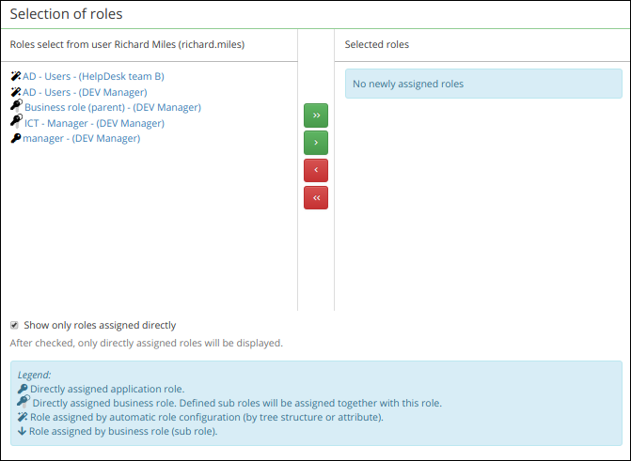Click the double-key icon next to ICT - Manager
The width and height of the screenshot is (631, 461).
[17, 122]
